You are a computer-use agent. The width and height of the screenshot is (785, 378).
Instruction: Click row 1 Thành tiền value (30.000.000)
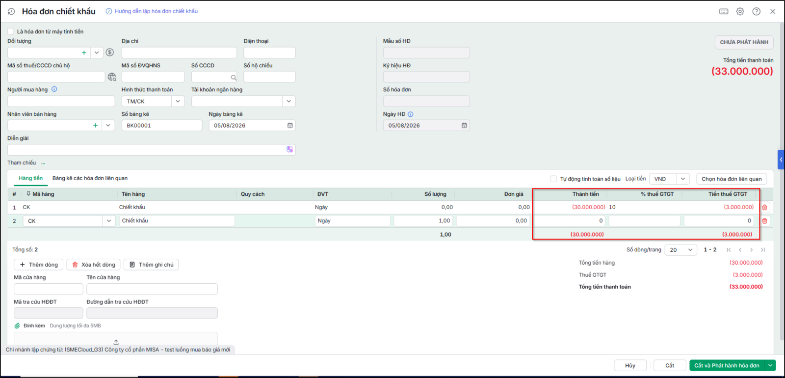click(588, 207)
